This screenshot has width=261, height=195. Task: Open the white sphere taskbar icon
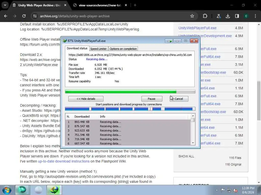38,190
